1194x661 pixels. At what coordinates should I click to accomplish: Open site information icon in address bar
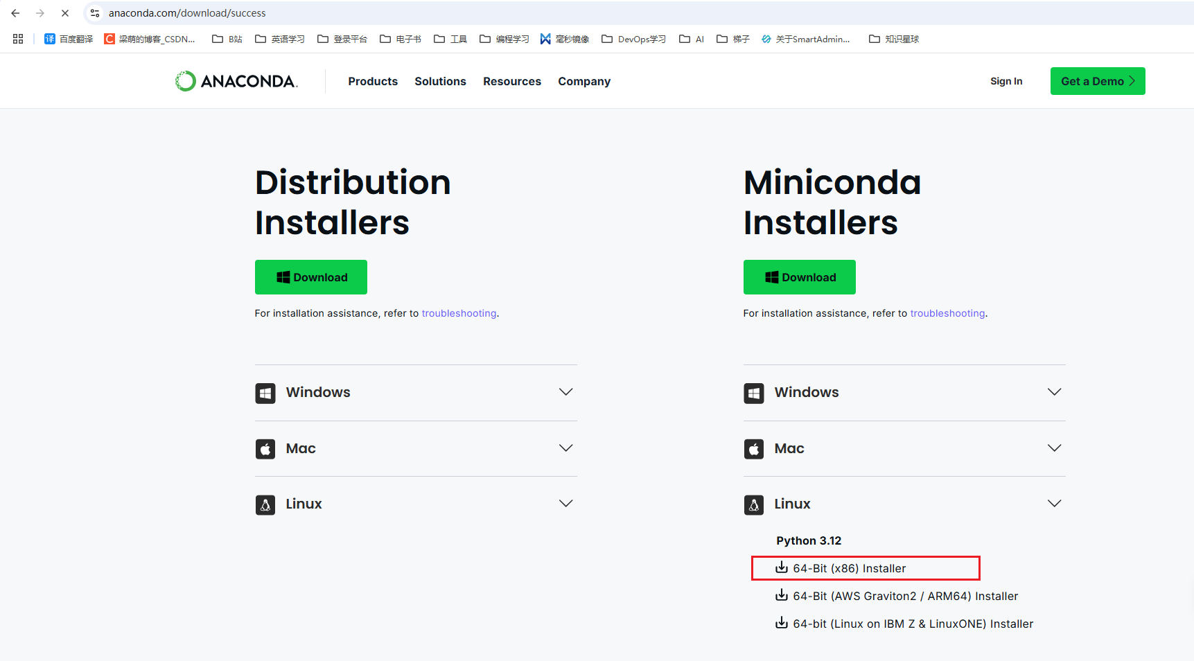click(95, 13)
